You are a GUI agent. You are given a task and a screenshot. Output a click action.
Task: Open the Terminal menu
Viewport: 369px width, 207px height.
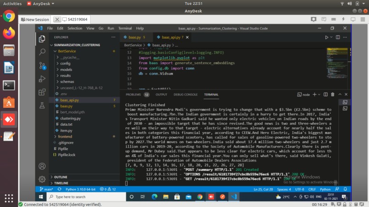125,28
